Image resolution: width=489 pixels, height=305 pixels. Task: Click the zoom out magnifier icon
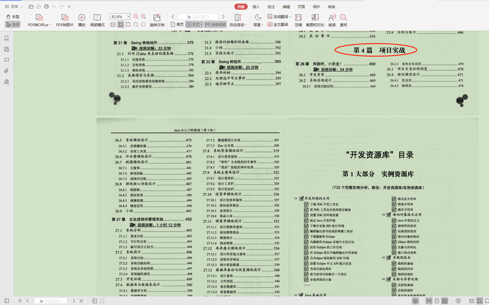pos(136,17)
